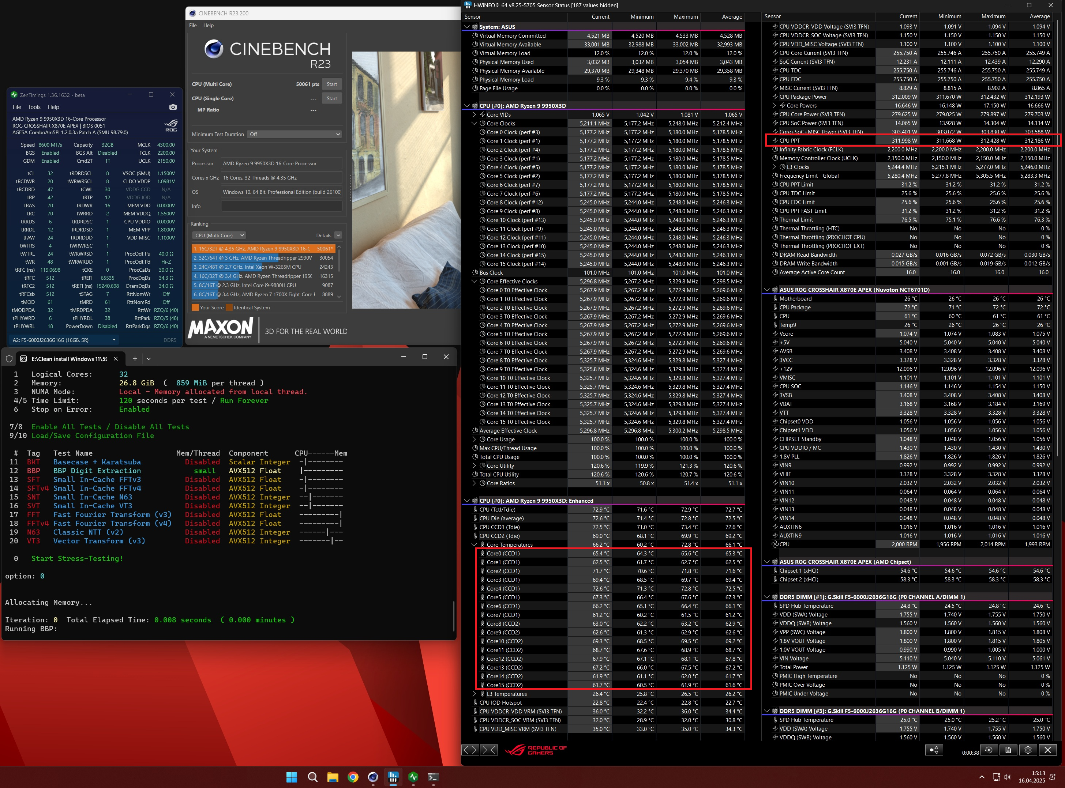Expand the L3 Temperatures group
The width and height of the screenshot is (1065, 788).
pos(474,694)
